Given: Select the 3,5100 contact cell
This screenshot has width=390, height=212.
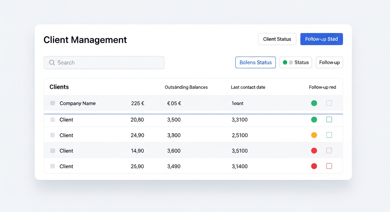Looking at the screenshot, I should pos(240,151).
